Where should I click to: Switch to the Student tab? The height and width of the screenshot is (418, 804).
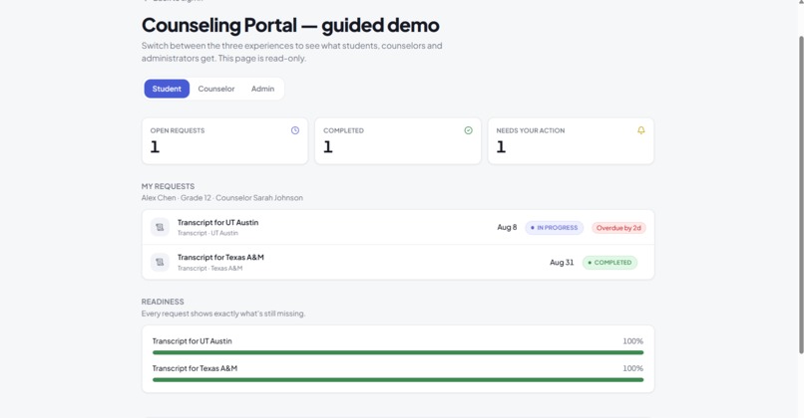(x=167, y=89)
